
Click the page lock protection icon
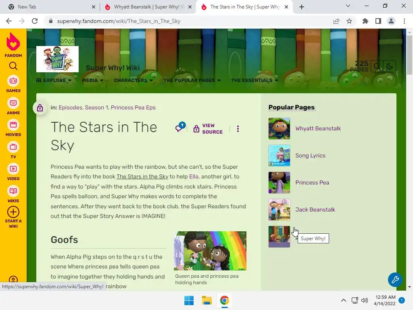click(x=40, y=107)
